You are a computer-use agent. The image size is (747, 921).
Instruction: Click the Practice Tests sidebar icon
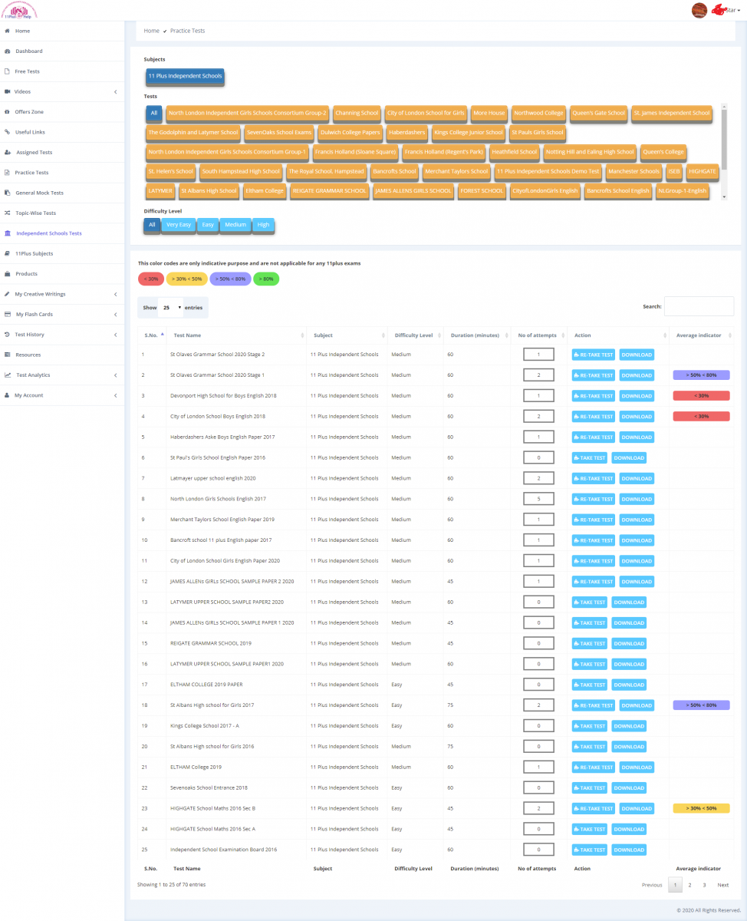pos(8,173)
